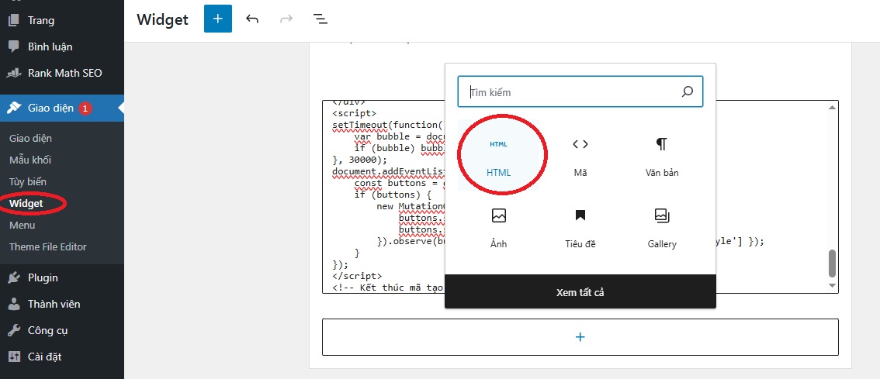Open the Trang menu
The width and height of the screenshot is (880, 379).
62,20
